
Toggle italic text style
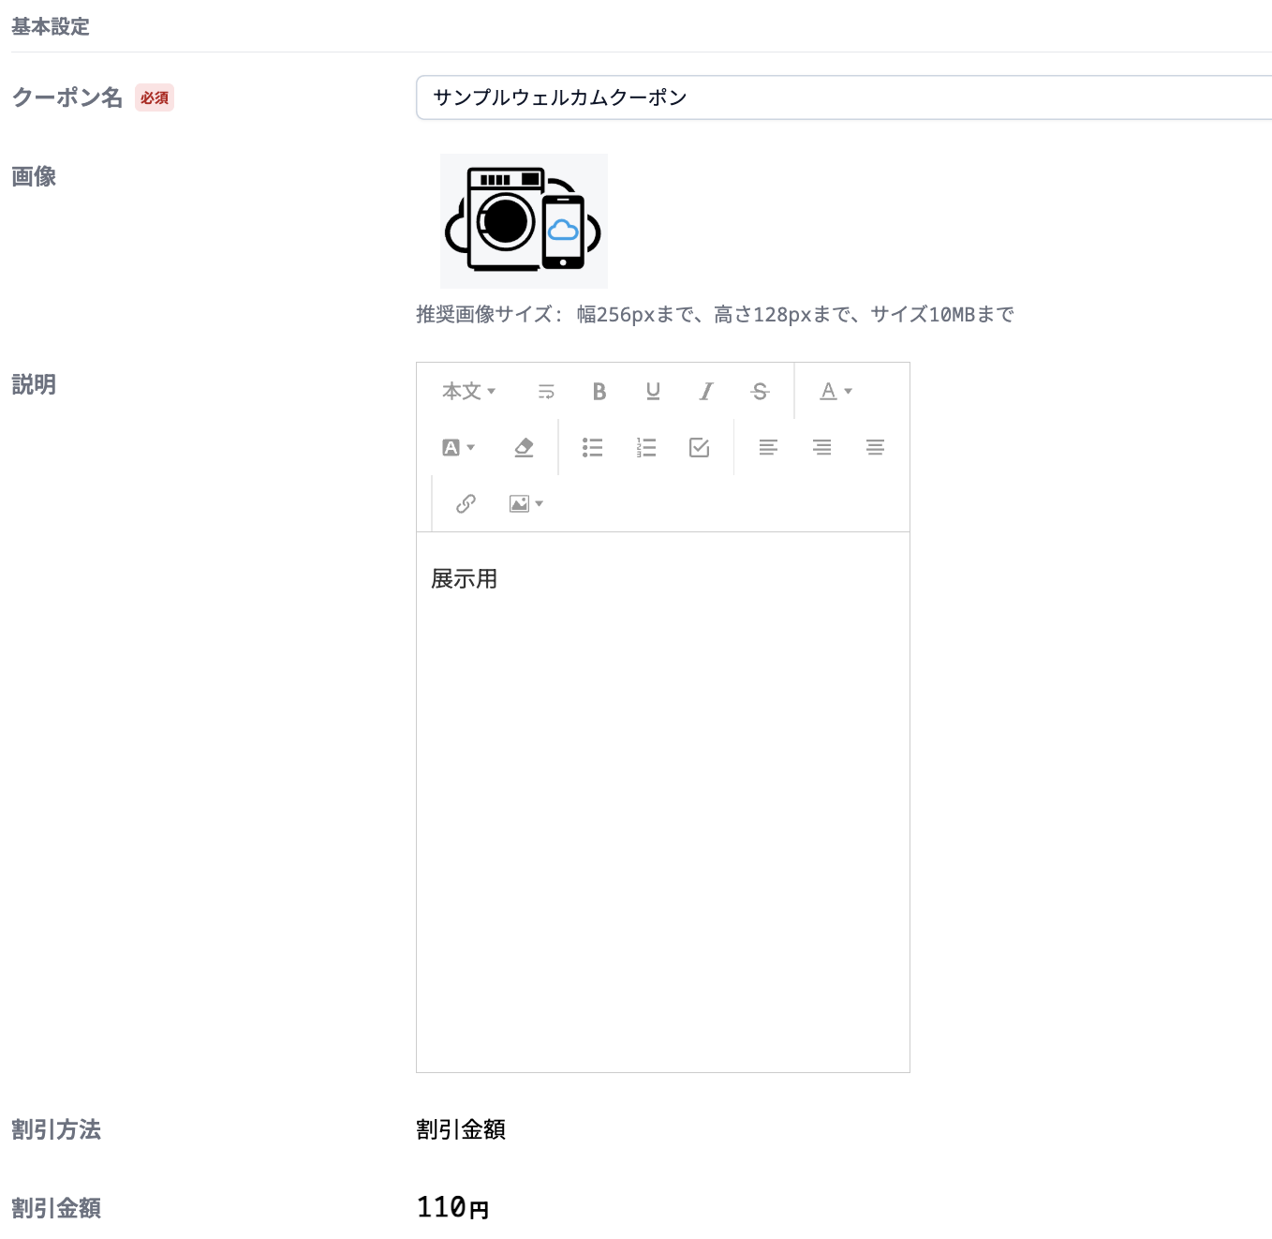(x=706, y=392)
